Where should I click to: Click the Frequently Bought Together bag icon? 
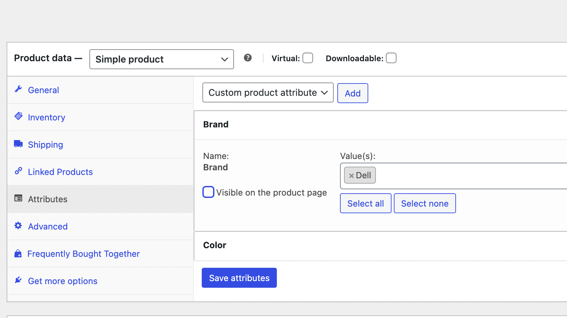point(18,254)
